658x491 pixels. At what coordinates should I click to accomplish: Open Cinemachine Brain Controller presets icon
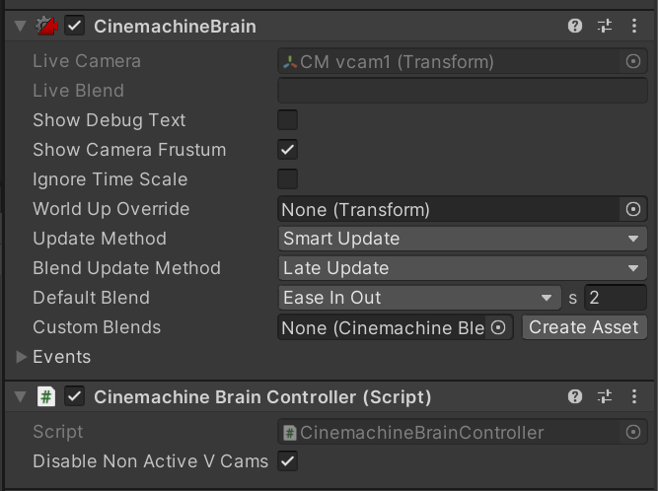click(x=605, y=396)
